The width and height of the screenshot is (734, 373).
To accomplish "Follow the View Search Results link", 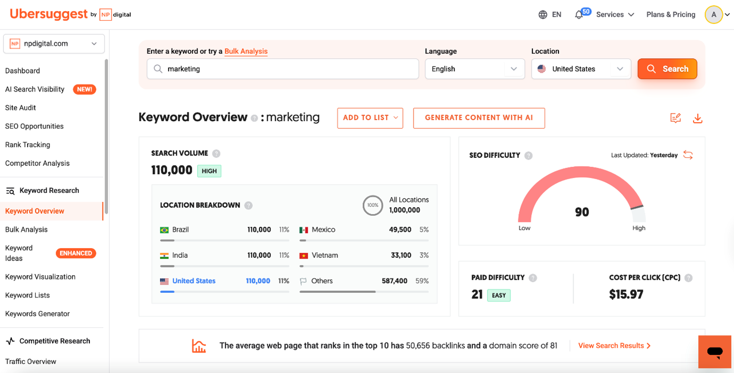I will click(611, 345).
